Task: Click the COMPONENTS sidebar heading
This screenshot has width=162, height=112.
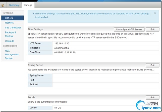Action: click(10, 46)
